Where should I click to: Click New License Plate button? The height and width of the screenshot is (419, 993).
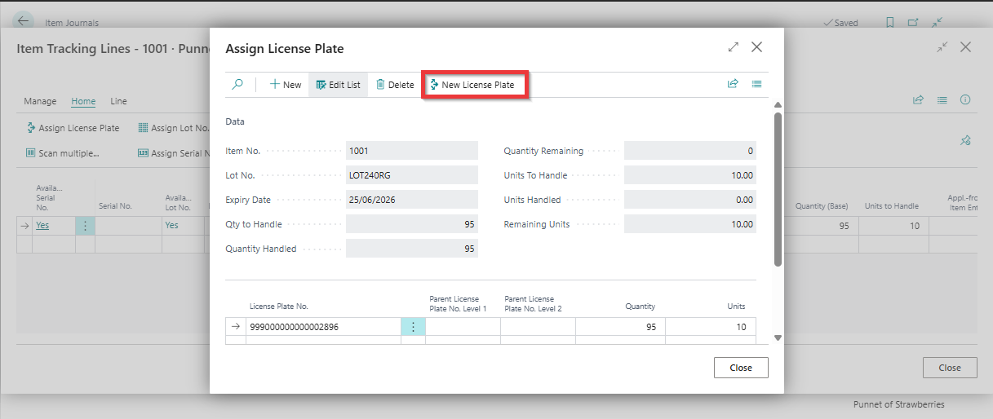(x=472, y=85)
